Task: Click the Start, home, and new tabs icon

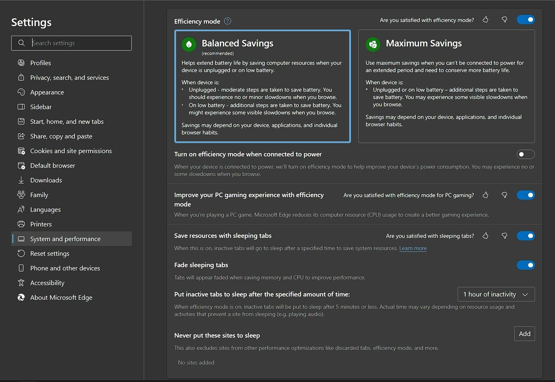Action: tap(21, 121)
